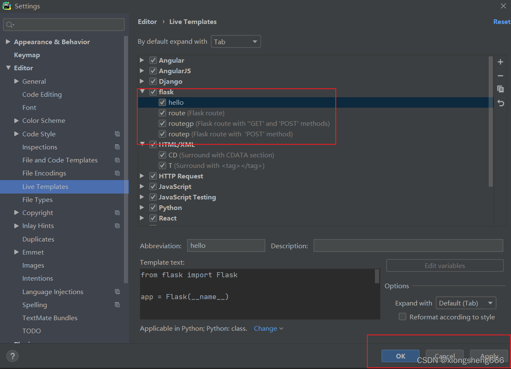Disable the routep template checkbox
511x369 pixels.
pos(162,134)
